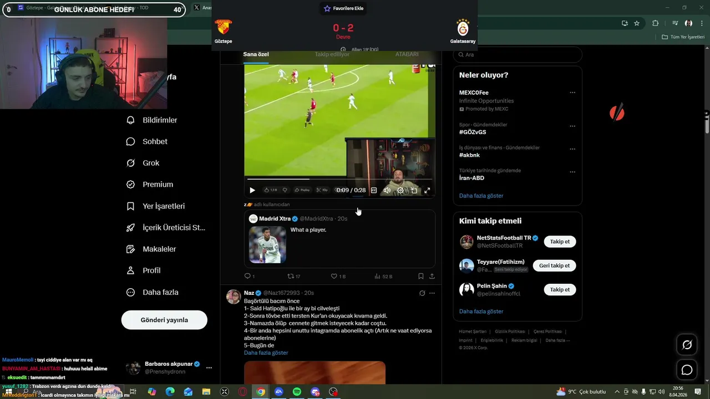Open the #GÖZvGS trending topic
Image resolution: width=710 pixels, height=399 pixels.
tap(473, 132)
